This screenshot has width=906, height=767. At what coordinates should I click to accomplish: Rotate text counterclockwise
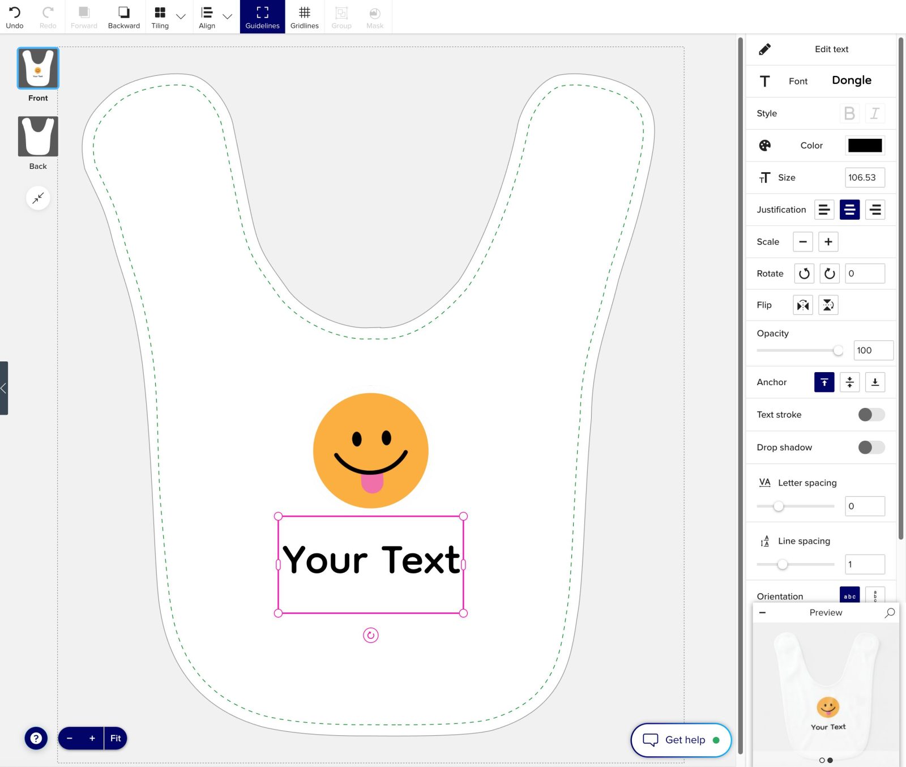(x=804, y=274)
